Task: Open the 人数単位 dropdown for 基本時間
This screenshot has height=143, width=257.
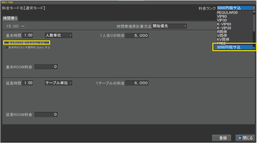Action: (x=58, y=35)
